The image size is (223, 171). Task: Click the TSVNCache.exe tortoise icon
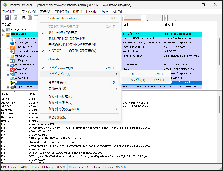12,39
